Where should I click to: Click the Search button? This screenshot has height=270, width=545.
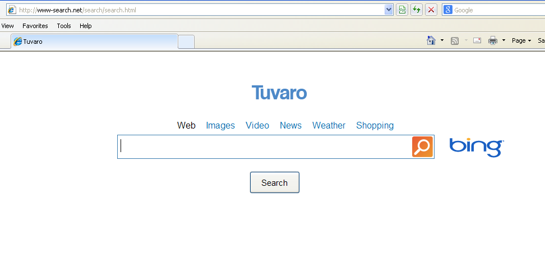[x=275, y=182]
